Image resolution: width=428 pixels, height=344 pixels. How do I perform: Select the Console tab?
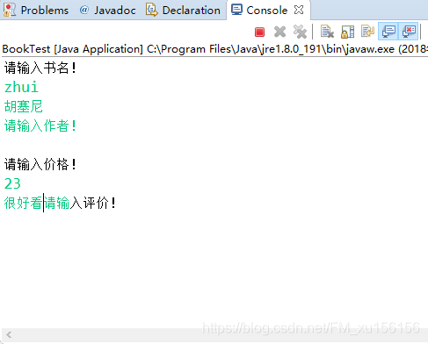click(x=267, y=11)
